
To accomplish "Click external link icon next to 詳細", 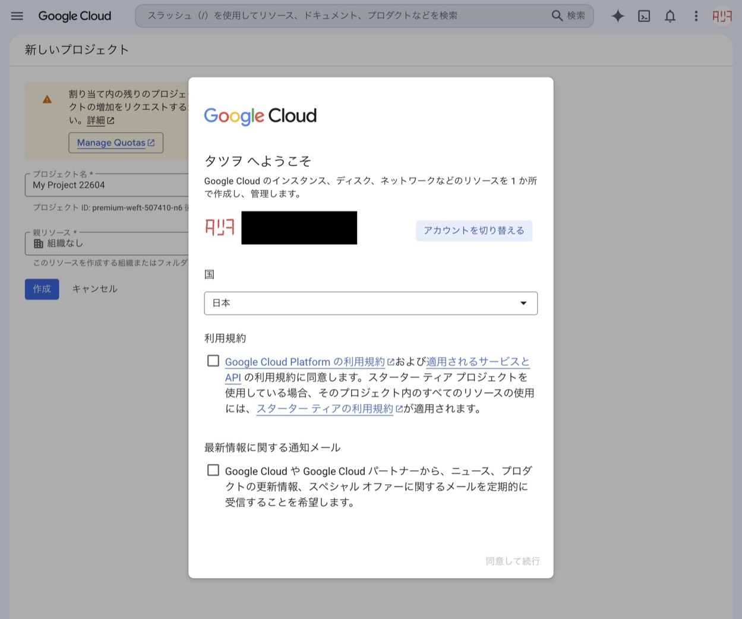I will click(110, 121).
